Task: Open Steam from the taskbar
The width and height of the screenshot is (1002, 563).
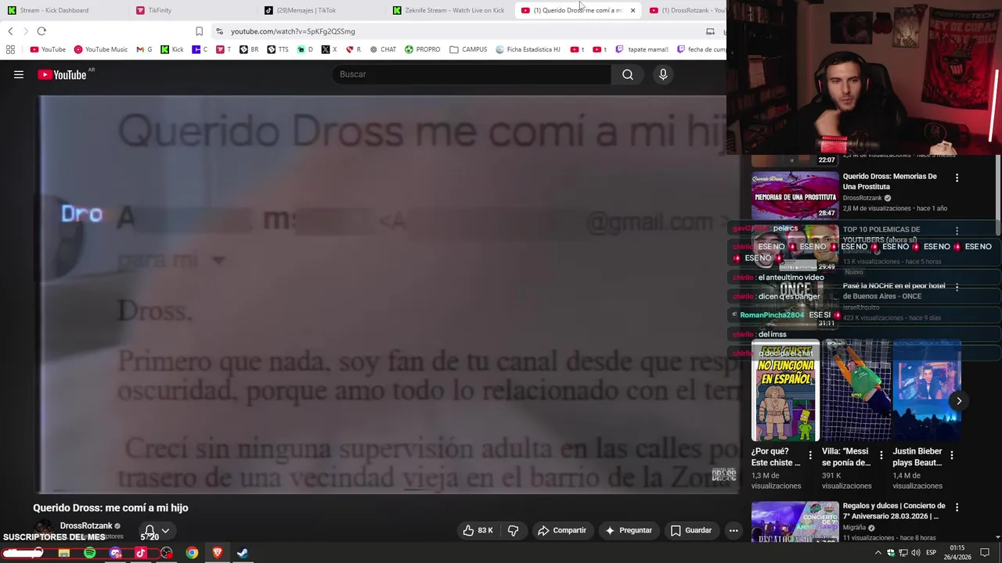Action: click(x=243, y=553)
